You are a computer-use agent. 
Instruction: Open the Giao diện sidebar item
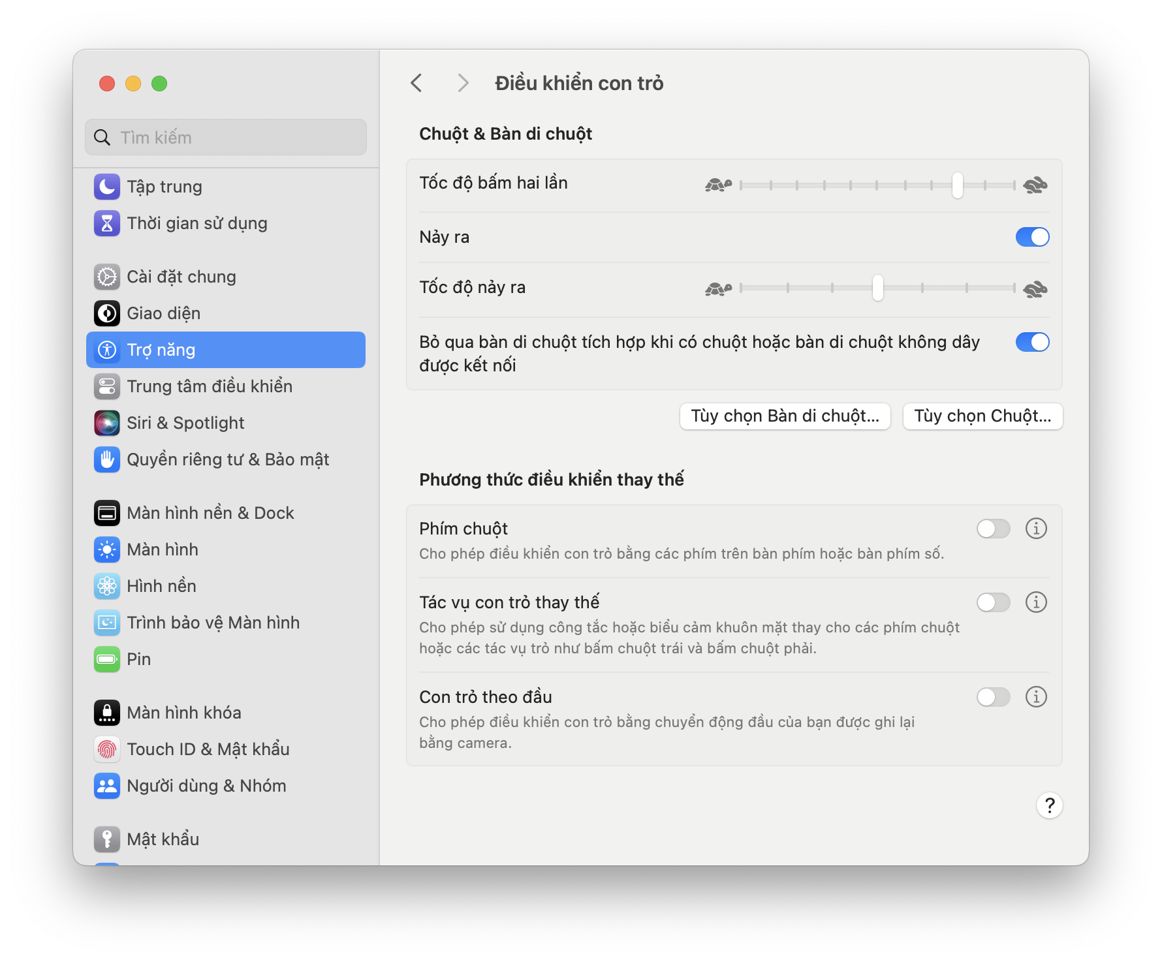pyautogui.click(x=226, y=313)
